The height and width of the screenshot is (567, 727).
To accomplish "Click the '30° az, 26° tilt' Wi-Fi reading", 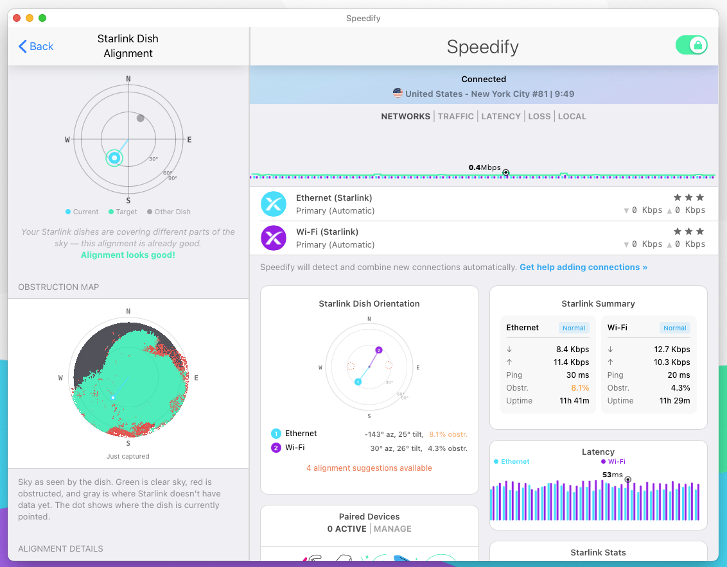I will (396, 448).
